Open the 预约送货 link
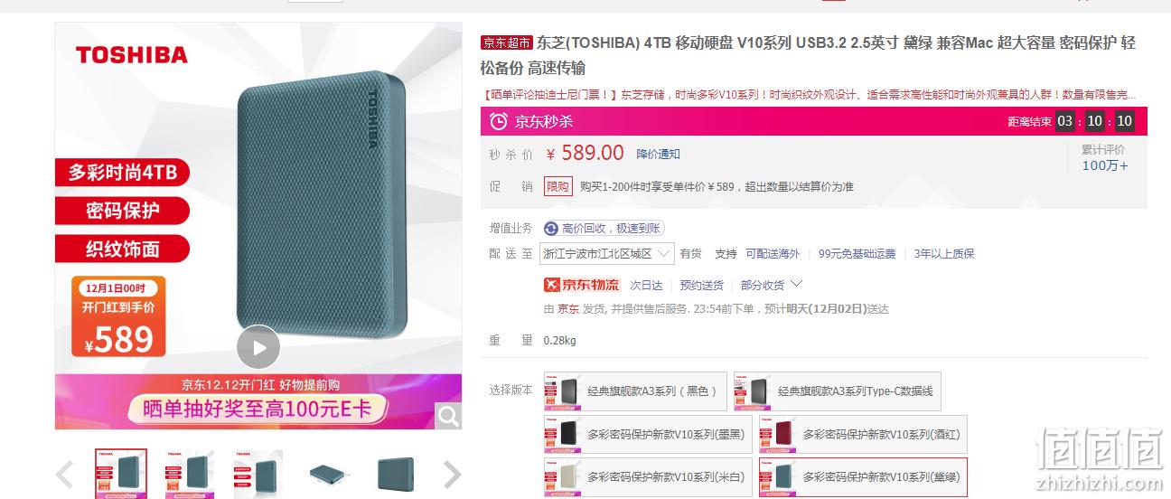 point(702,286)
